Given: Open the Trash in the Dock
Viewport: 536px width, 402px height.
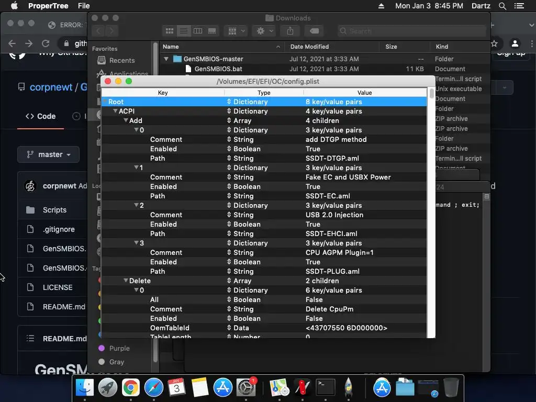Looking at the screenshot, I should click(x=451, y=388).
